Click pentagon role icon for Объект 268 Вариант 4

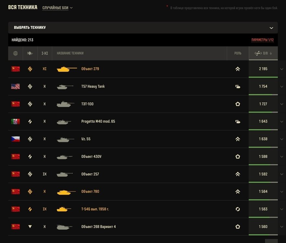coord(238,226)
